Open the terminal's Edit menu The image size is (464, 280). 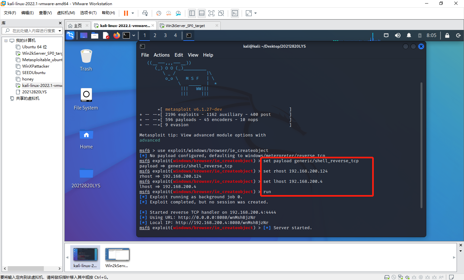(179, 55)
